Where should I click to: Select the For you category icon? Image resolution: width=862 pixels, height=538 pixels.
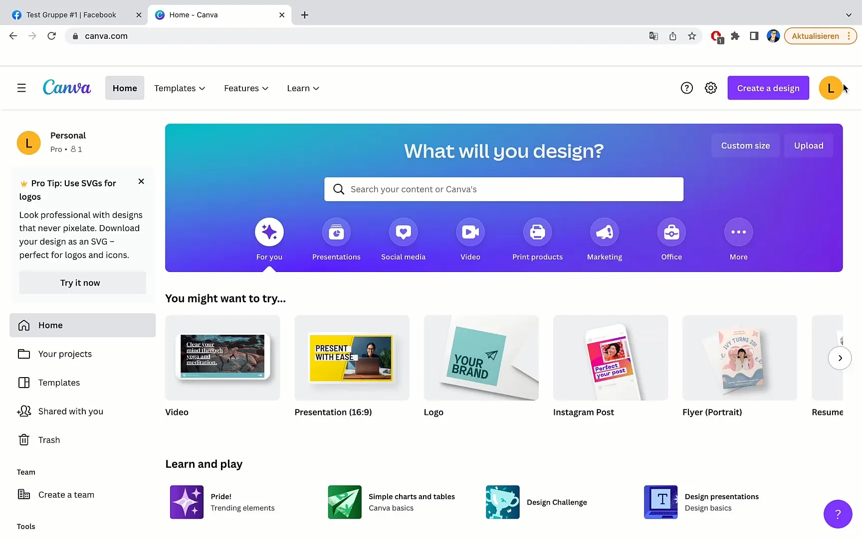click(x=269, y=232)
